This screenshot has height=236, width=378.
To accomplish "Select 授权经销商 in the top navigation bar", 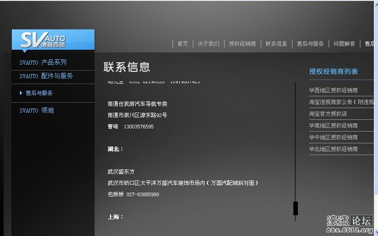I will tap(242, 44).
